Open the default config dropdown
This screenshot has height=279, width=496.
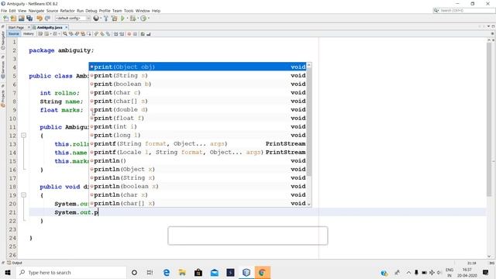(73, 19)
